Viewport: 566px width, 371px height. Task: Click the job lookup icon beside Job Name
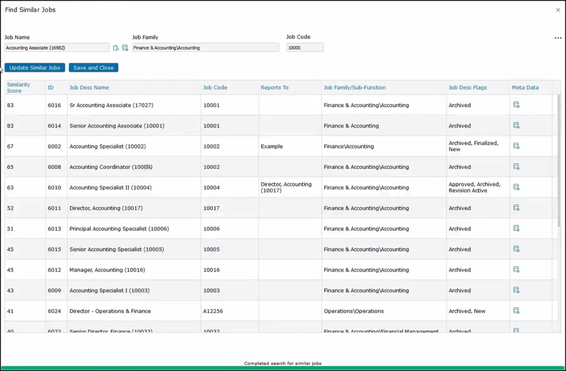116,48
